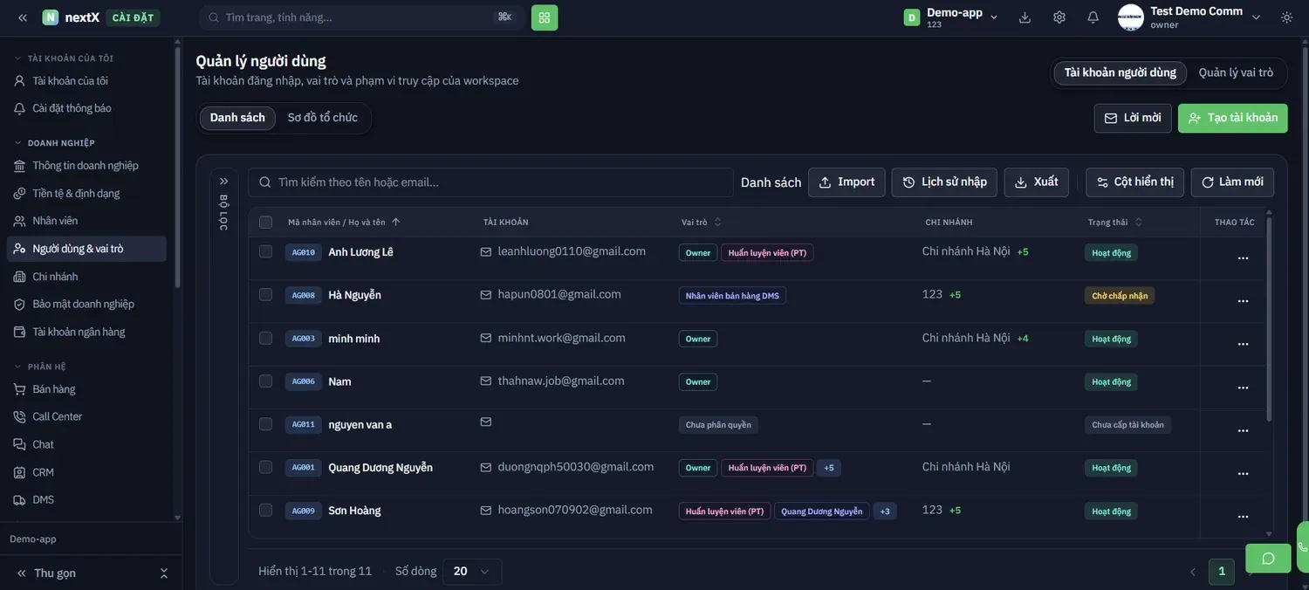This screenshot has height=590, width=1309.
Task: Collapse the sidebar with the double-chevron icon beside the nextX logo
Action: [23, 17]
